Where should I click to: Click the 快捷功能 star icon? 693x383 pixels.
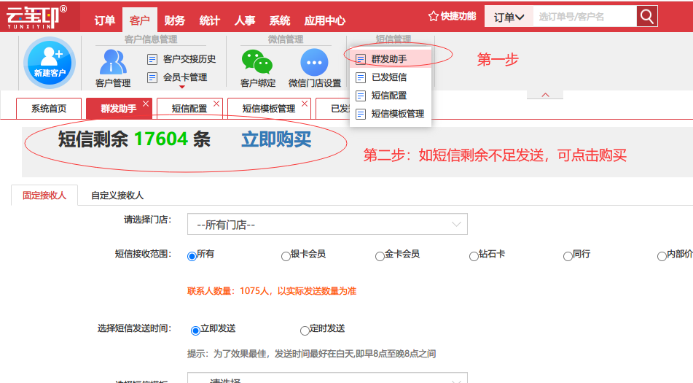tap(434, 16)
